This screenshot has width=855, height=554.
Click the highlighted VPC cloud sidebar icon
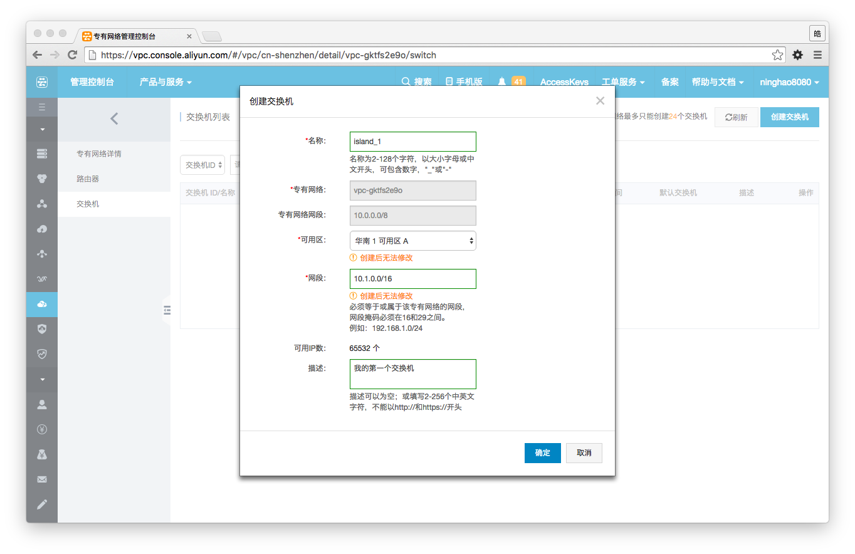coord(42,304)
